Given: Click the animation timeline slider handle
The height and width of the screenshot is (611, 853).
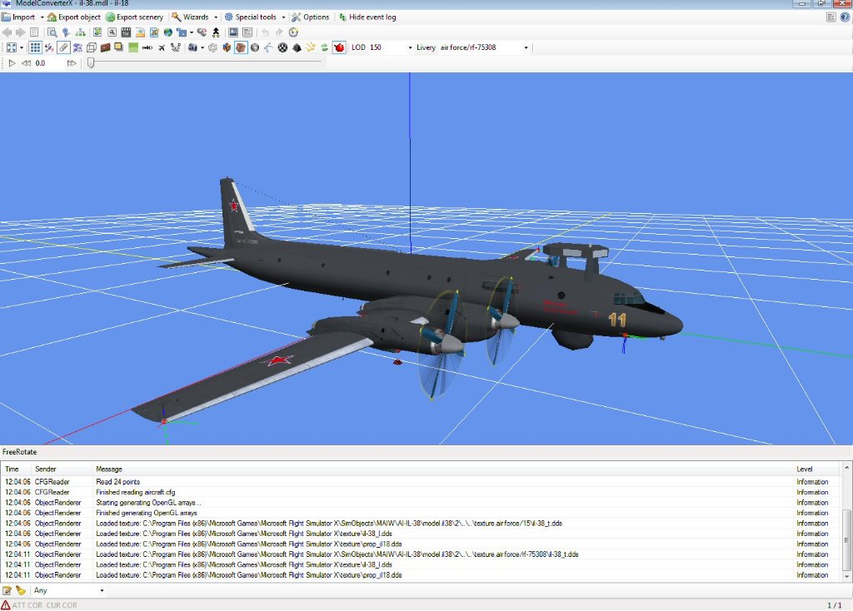Looking at the screenshot, I should [x=90, y=63].
